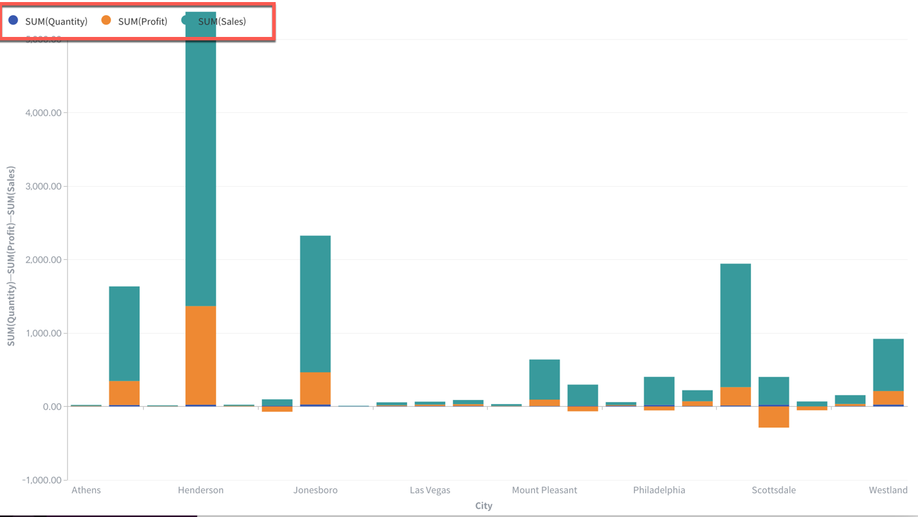Toggle the SUM(Sales) legend label
This screenshot has height=517, width=918.
222,21
